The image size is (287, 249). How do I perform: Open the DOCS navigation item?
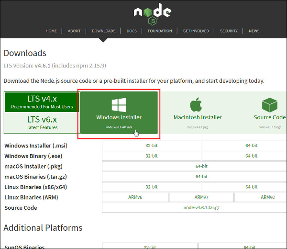click(132, 31)
